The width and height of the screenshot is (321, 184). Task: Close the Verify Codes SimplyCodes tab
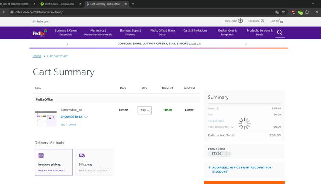80,4
